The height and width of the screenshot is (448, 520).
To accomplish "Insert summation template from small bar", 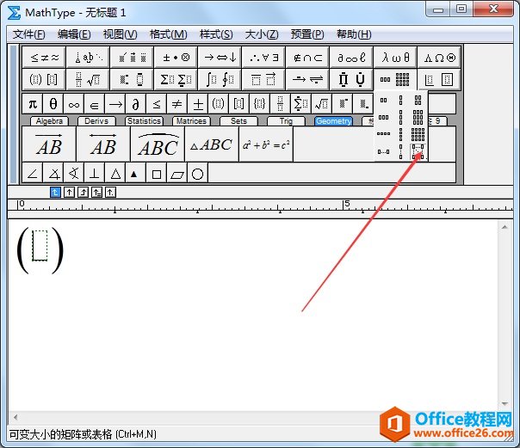I will pyautogui.click(x=300, y=104).
